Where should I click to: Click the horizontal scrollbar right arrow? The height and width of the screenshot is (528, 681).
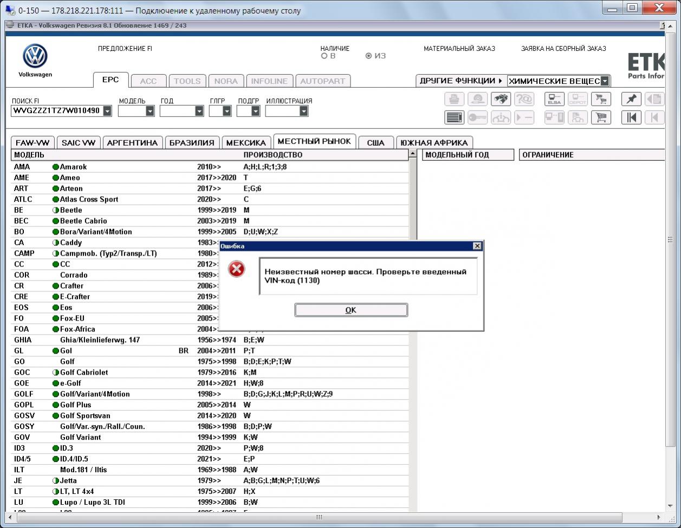coord(659,517)
